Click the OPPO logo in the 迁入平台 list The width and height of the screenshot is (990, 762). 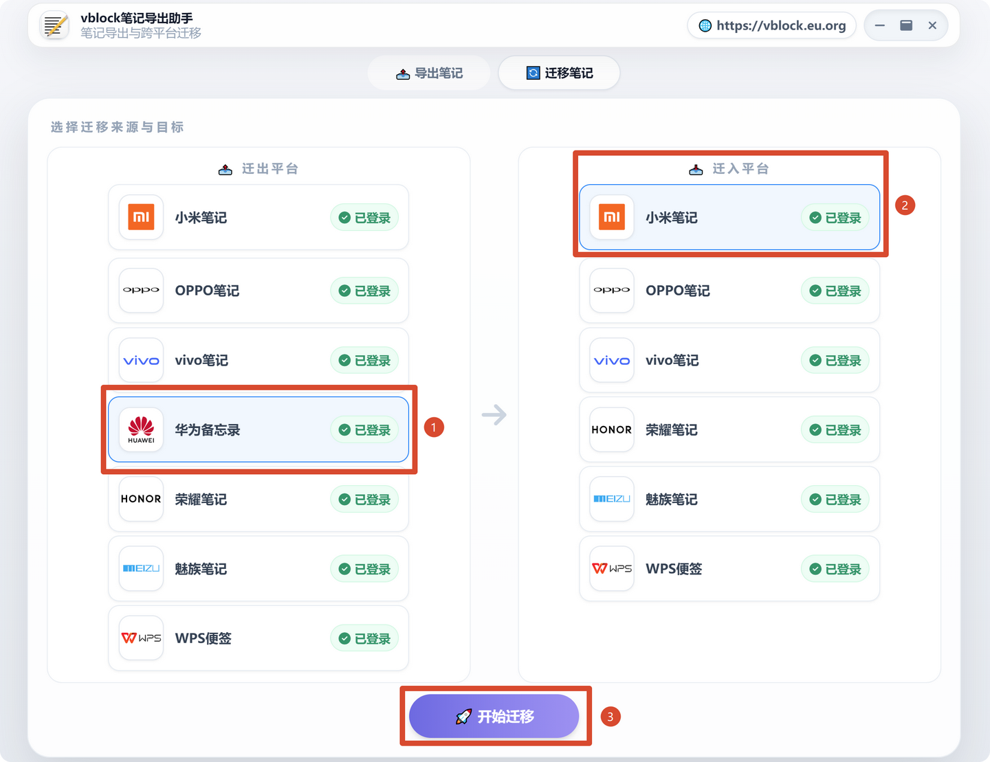pos(612,290)
